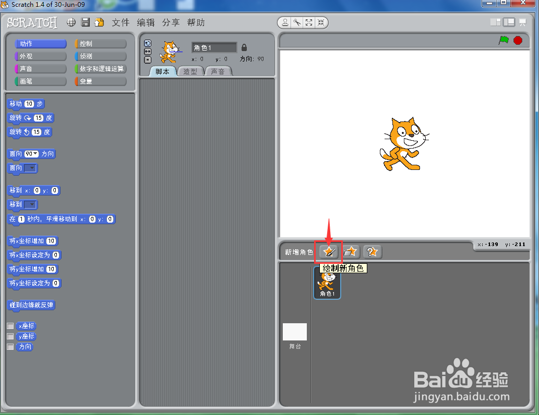Viewport: 539px width, 415px height.
Task: Click the counterclockwise 旋转 15 度 block
Action: 30,132
